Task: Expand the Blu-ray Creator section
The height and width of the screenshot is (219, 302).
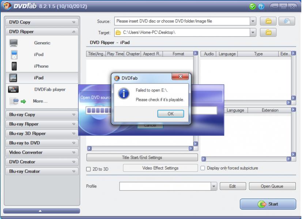Action: 42,171
